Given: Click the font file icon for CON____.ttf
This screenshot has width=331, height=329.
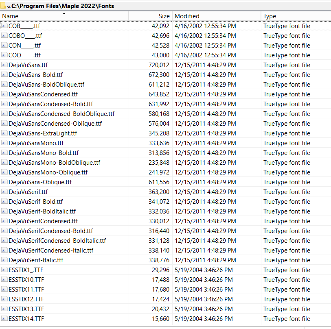Looking at the screenshot, I should 4,45.
